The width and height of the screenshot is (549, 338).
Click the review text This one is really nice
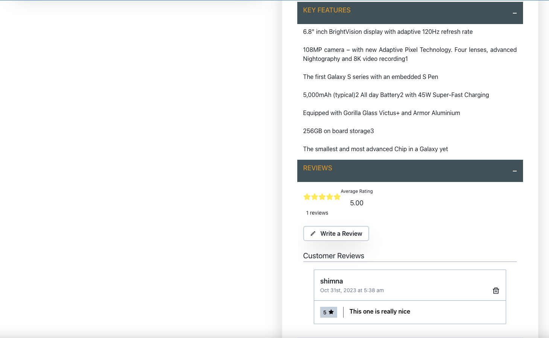(380, 311)
